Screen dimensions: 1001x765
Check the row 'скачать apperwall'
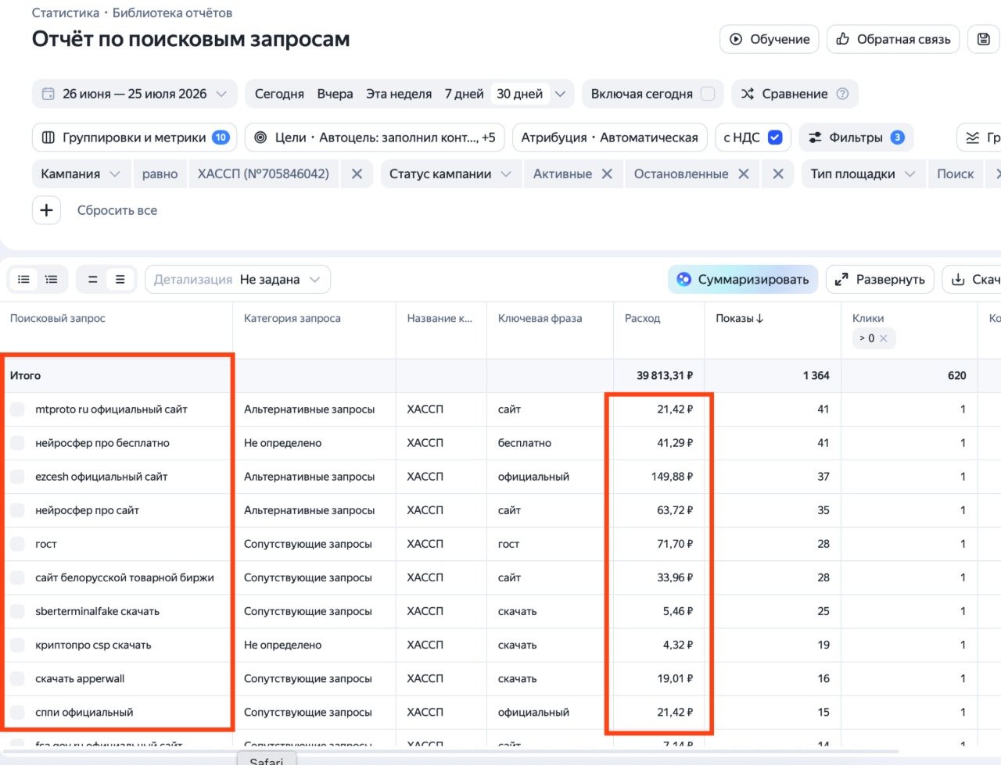17,678
